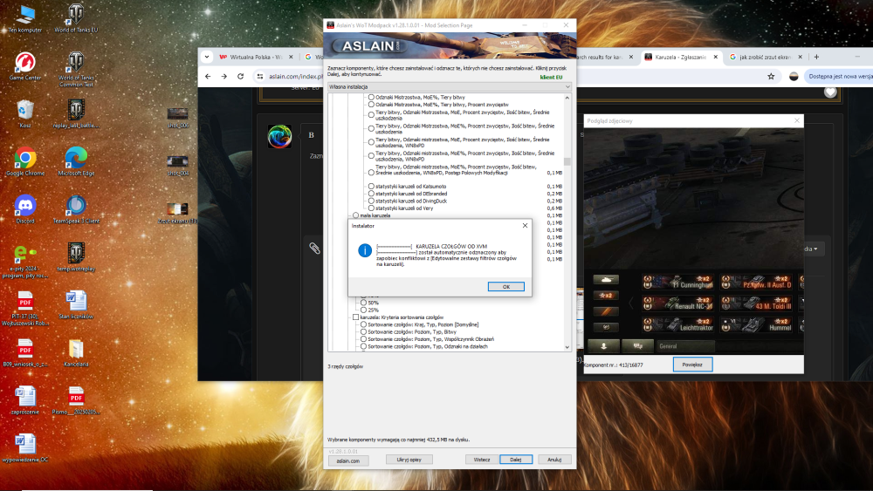
Task: Select sorting 'Poziom, Typ, Współczynnik Obrażeń'
Action: [x=363, y=338]
